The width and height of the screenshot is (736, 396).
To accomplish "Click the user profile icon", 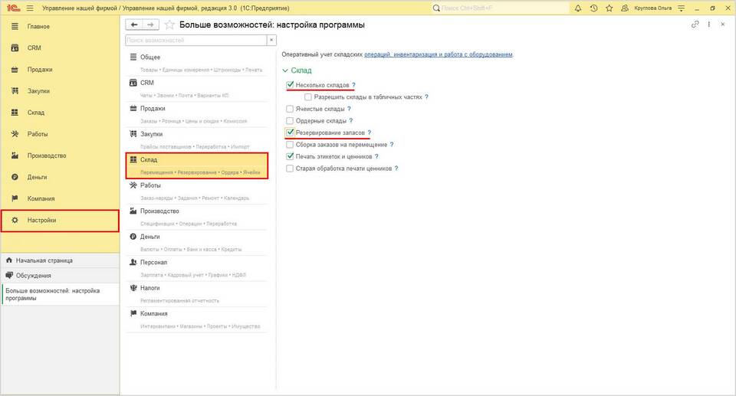I will (x=625, y=8).
